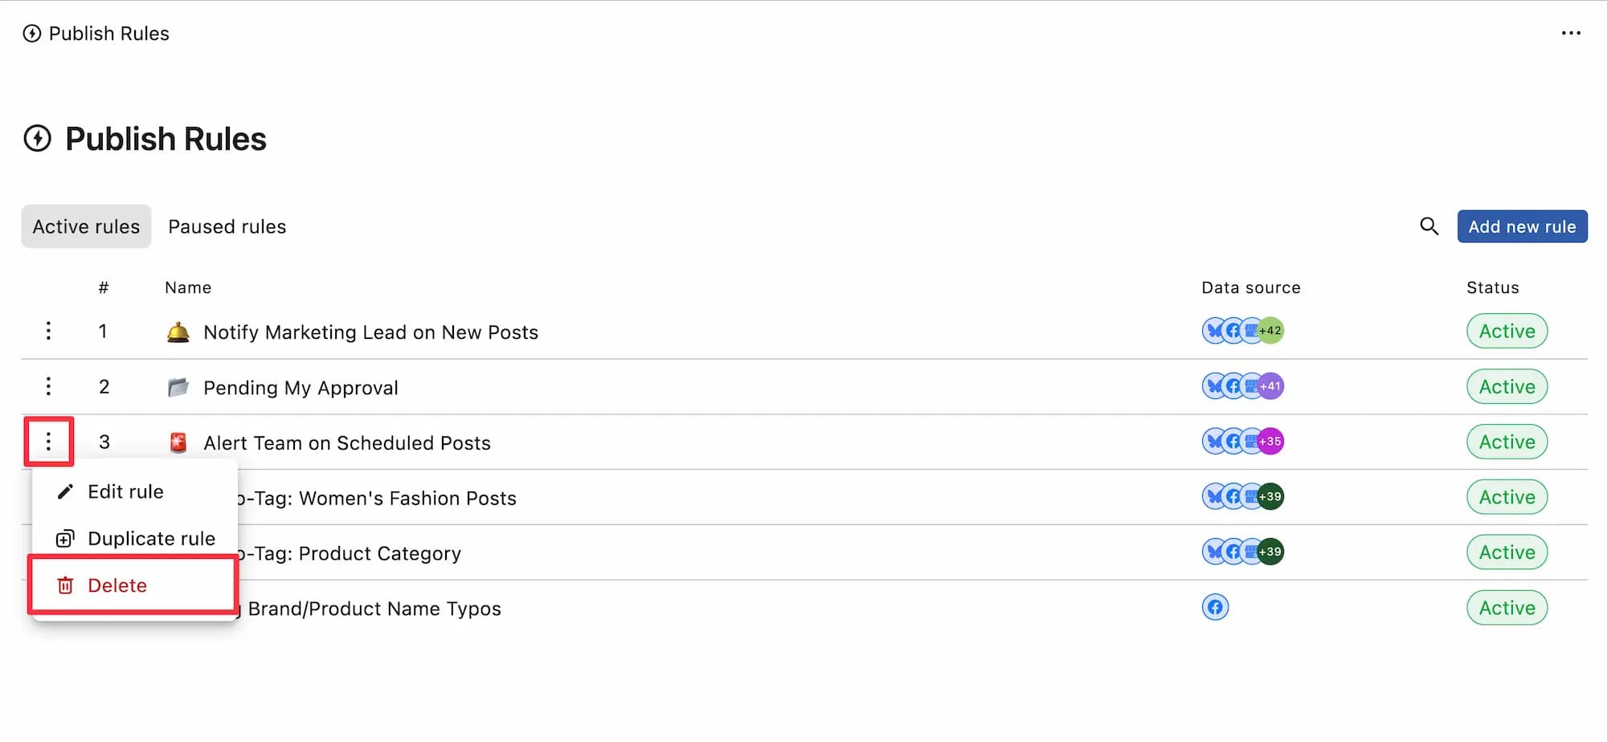Toggle Active status of Pending My Approval rule
The width and height of the screenshot is (1607, 742).
click(x=1507, y=386)
